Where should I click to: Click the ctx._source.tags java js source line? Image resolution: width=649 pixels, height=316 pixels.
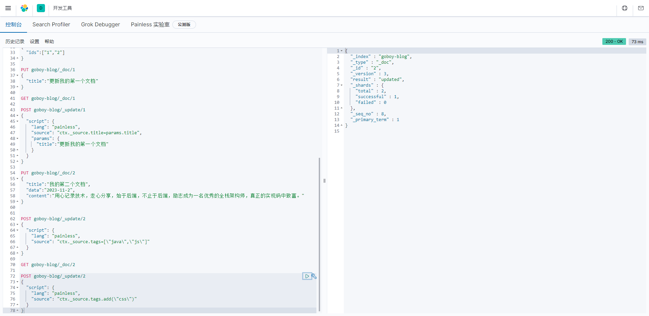(x=91, y=242)
